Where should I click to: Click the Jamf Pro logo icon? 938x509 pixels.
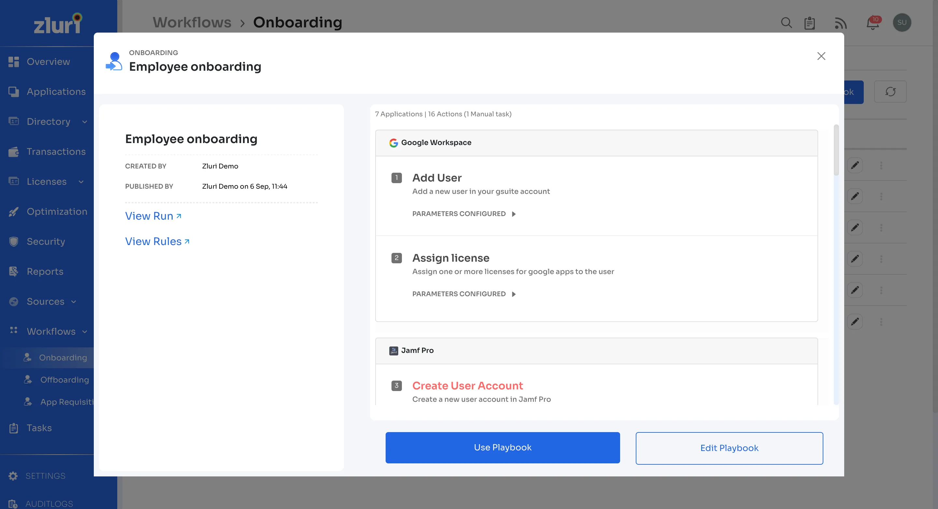393,351
